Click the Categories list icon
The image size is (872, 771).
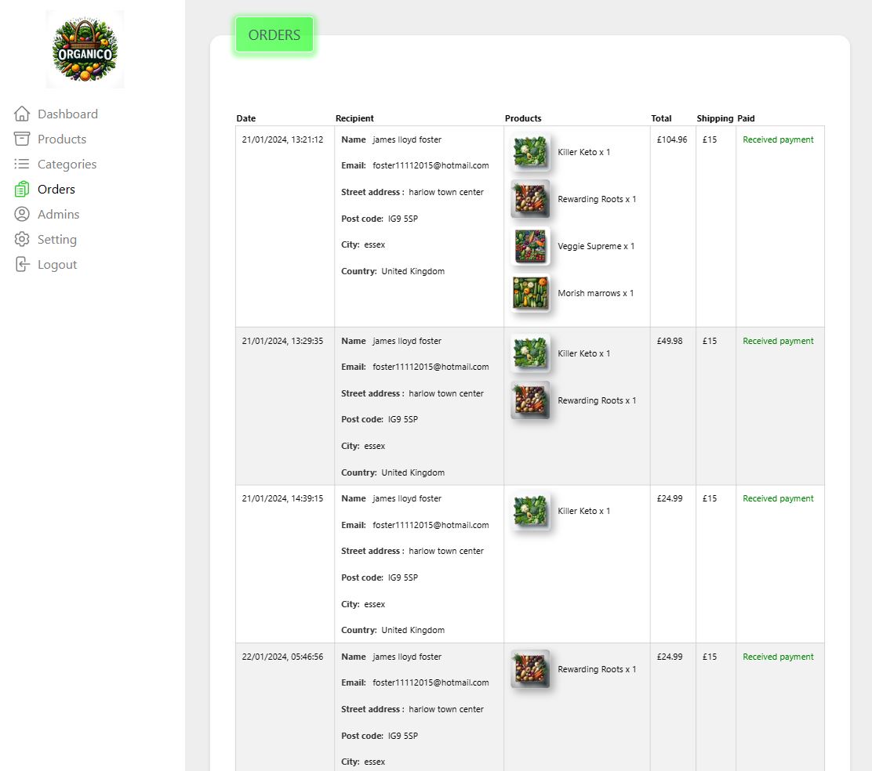22,164
